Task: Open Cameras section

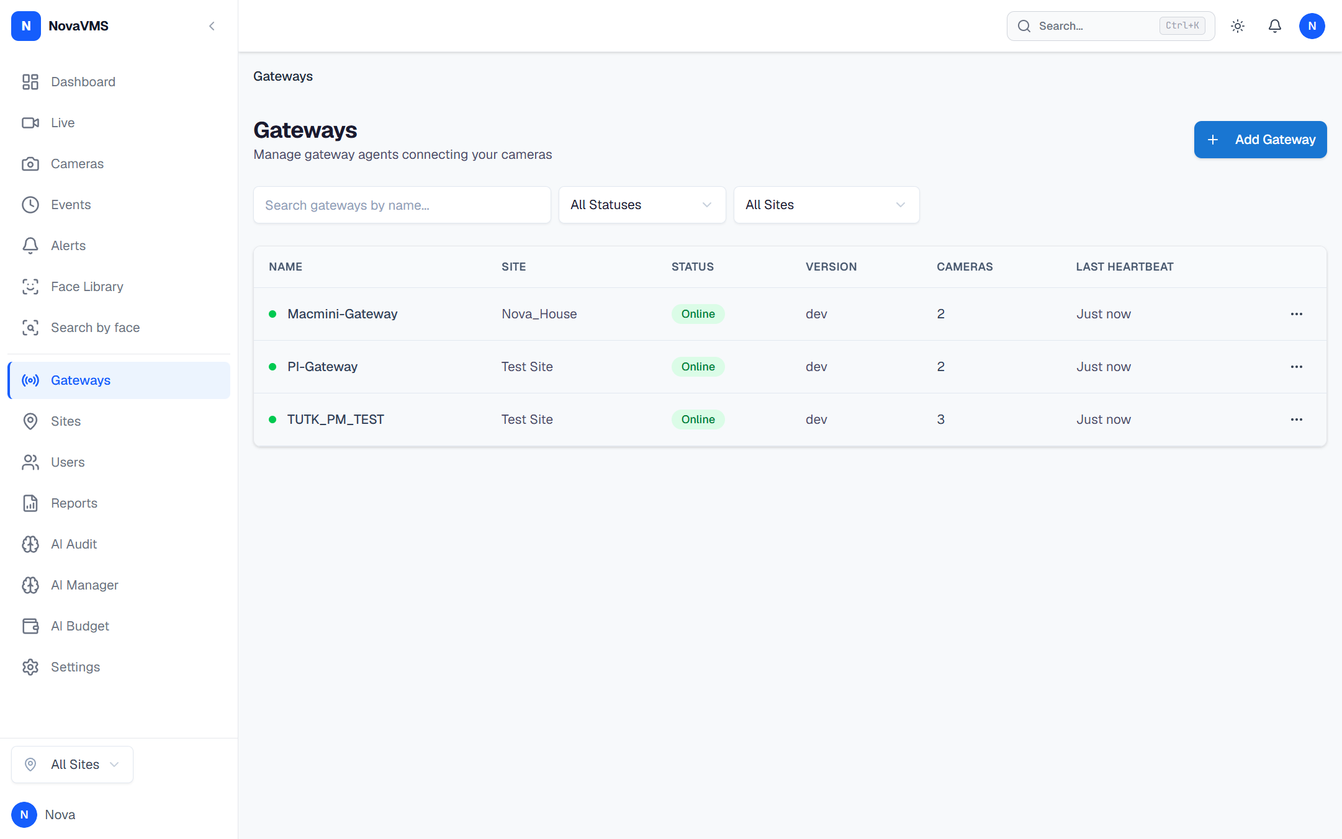Action: coord(119,164)
